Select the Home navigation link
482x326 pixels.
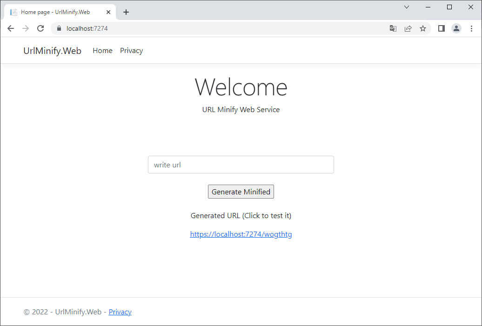pyautogui.click(x=102, y=50)
